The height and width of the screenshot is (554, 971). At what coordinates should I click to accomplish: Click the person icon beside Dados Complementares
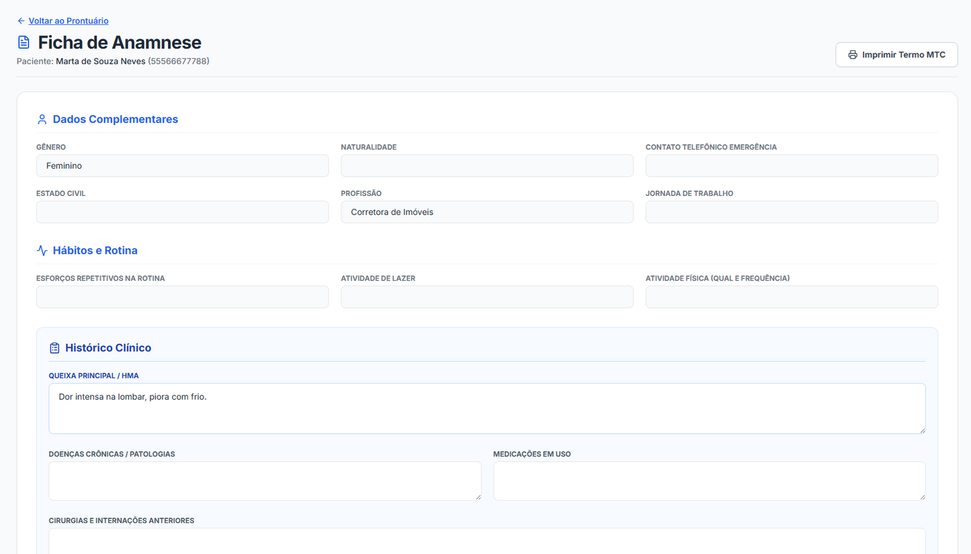pos(42,120)
